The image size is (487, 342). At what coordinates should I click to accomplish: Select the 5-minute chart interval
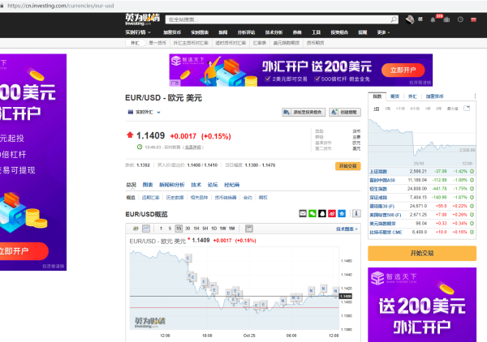[x=170, y=229]
